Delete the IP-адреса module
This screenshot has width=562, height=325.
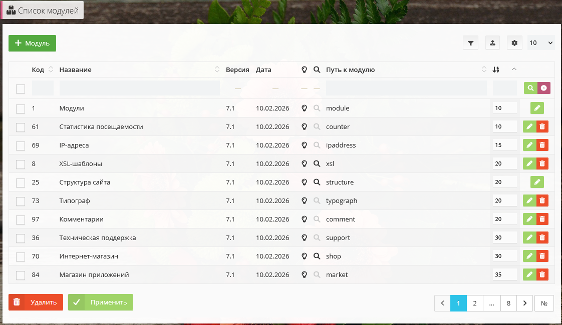[x=542, y=145]
